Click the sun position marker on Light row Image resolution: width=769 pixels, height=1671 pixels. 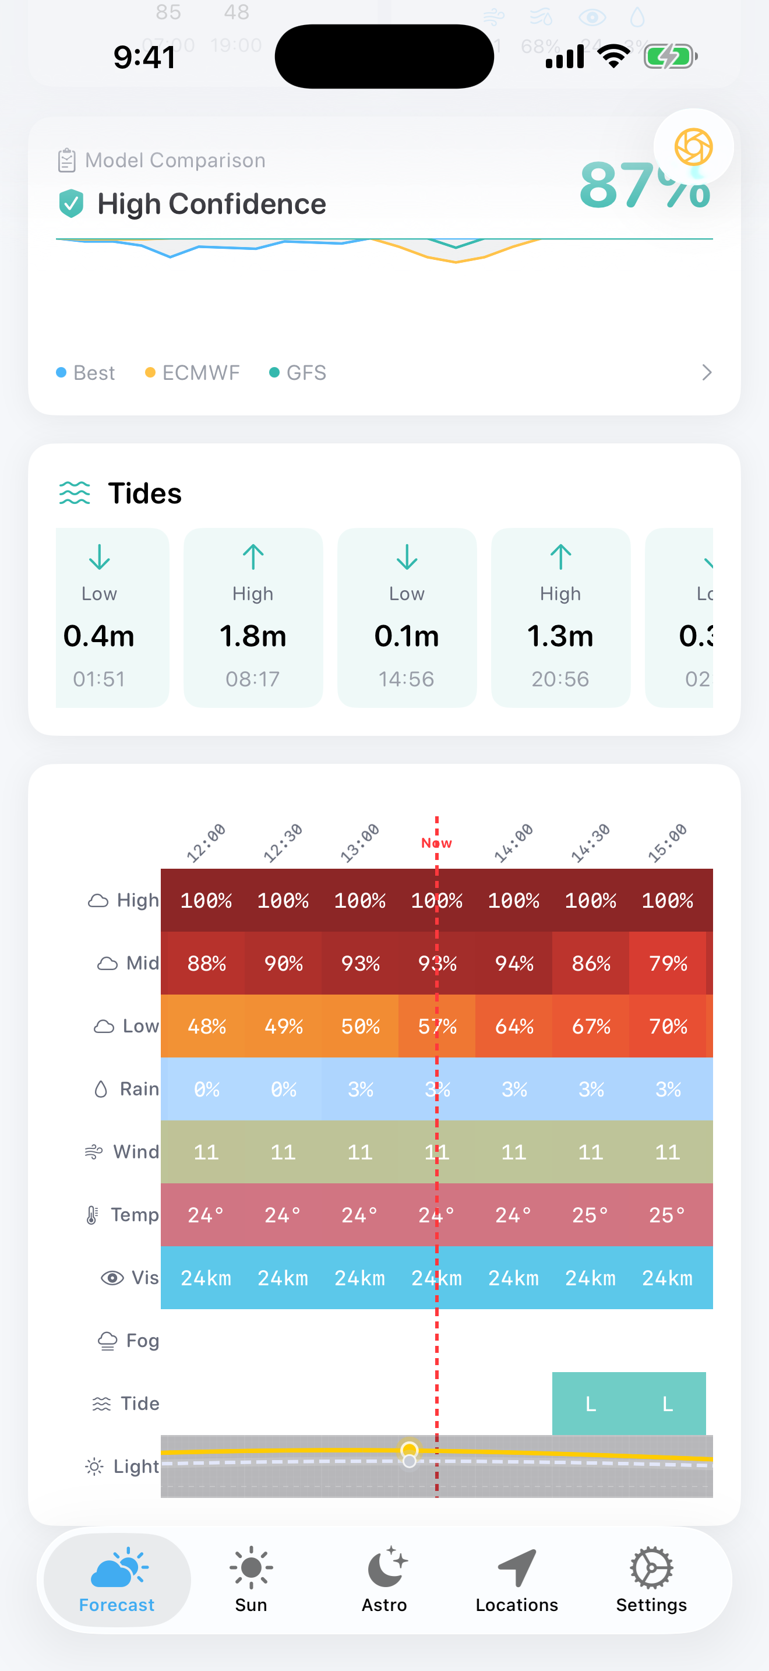click(409, 1449)
